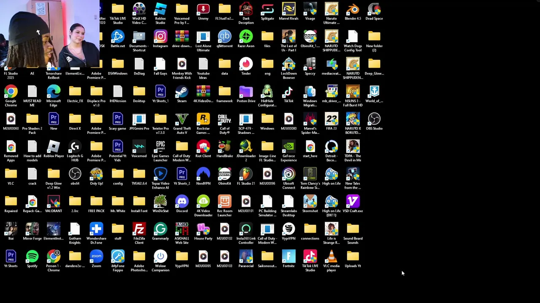Open the Google Chrome shortcut
The width and height of the screenshot is (540, 303).
coord(11,92)
